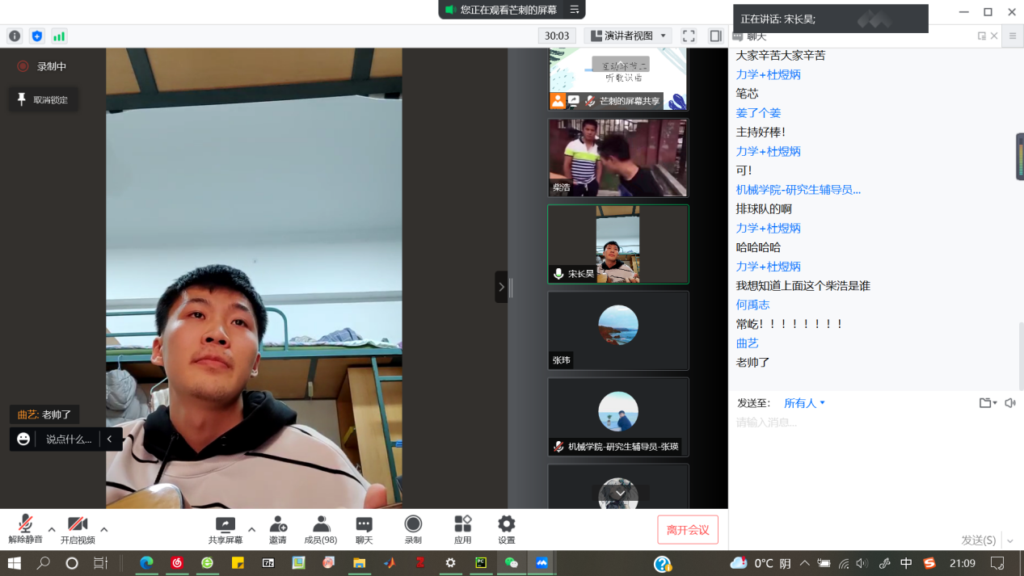Click the blue security shield icon
This screenshot has width=1024, height=576.
(36, 36)
